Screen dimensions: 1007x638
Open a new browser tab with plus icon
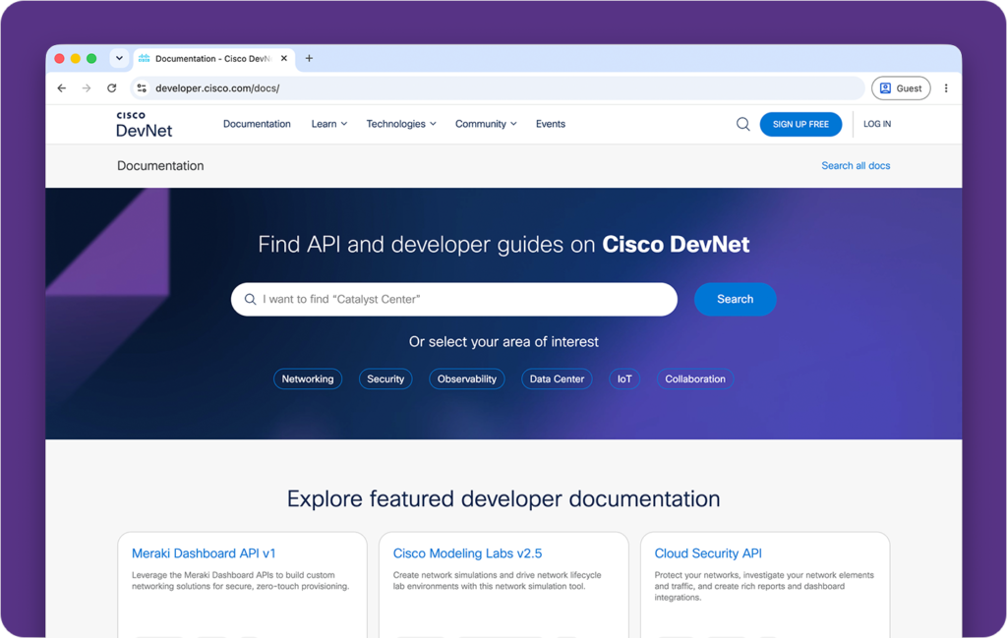[309, 58]
